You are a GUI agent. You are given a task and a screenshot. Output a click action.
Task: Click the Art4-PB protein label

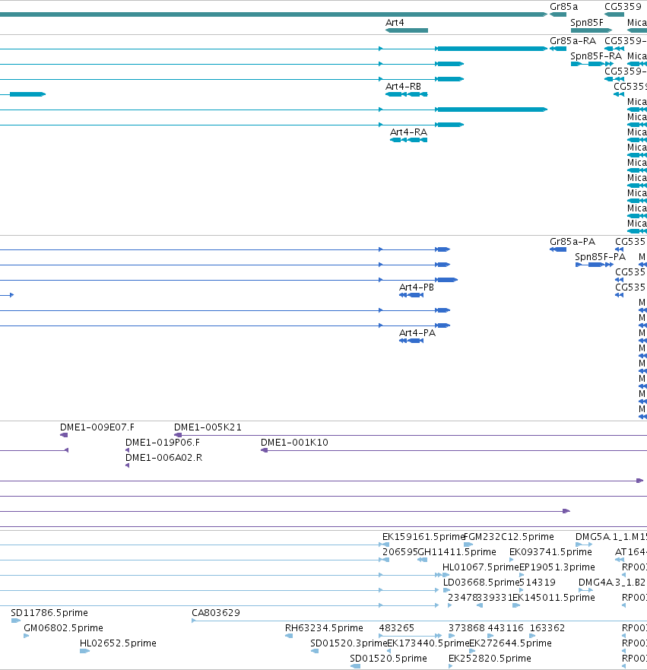pyautogui.click(x=417, y=287)
